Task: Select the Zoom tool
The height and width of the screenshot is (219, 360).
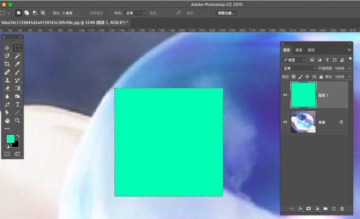Action: coord(17,121)
